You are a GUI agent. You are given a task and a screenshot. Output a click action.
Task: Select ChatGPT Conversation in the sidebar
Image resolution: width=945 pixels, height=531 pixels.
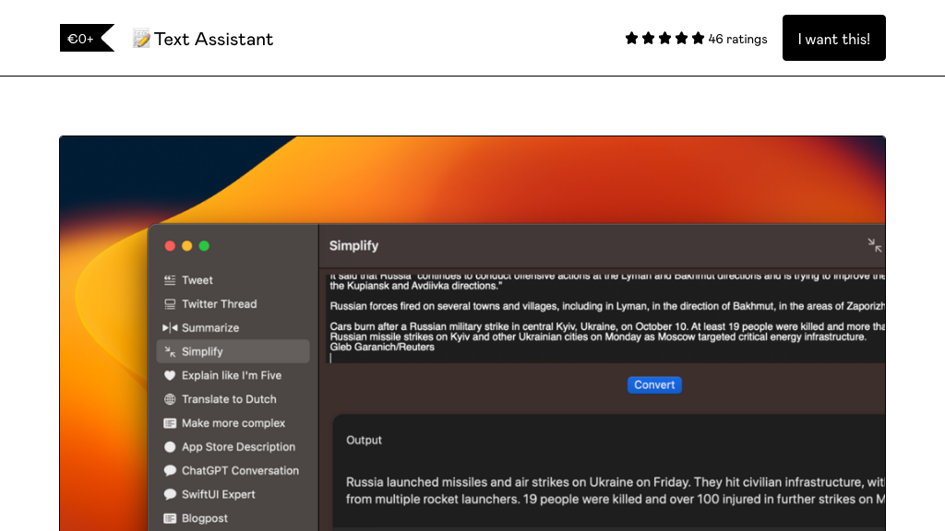(240, 470)
